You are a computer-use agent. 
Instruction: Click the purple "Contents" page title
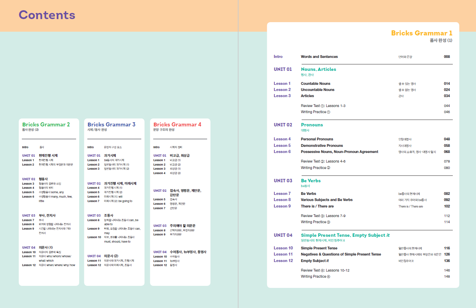pyautogui.click(x=47, y=15)
